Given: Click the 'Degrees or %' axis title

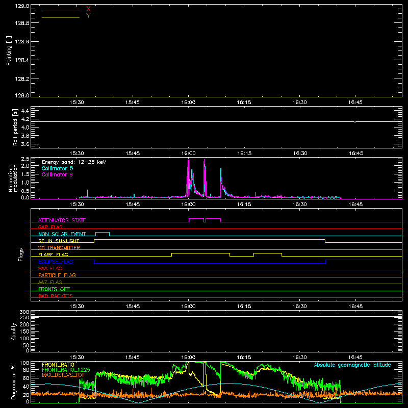Looking at the screenshot, I should point(13,382).
